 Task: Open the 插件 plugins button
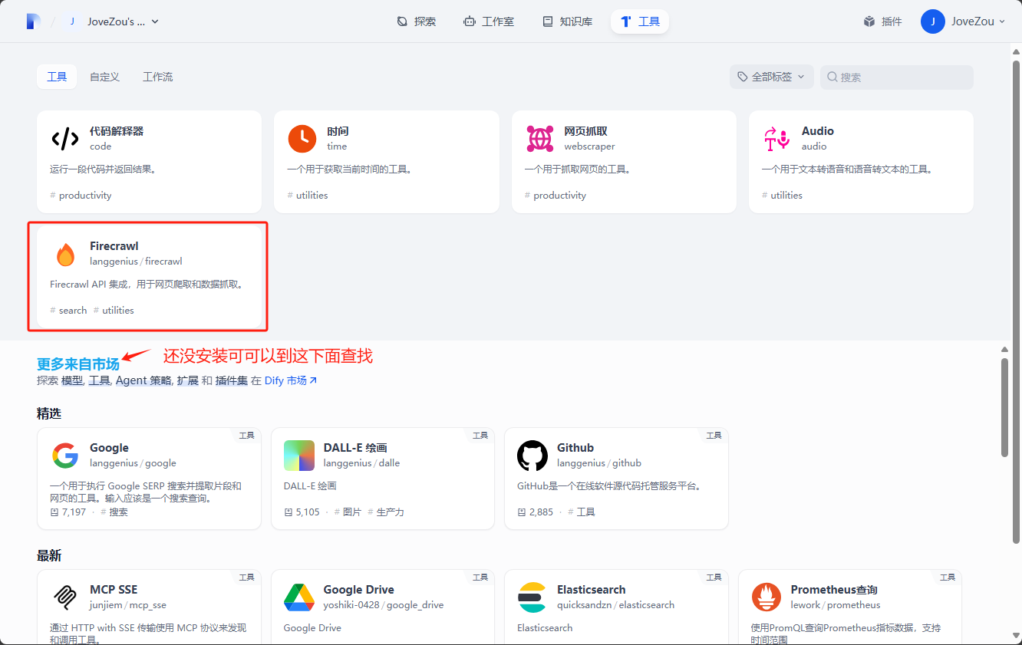(x=882, y=21)
